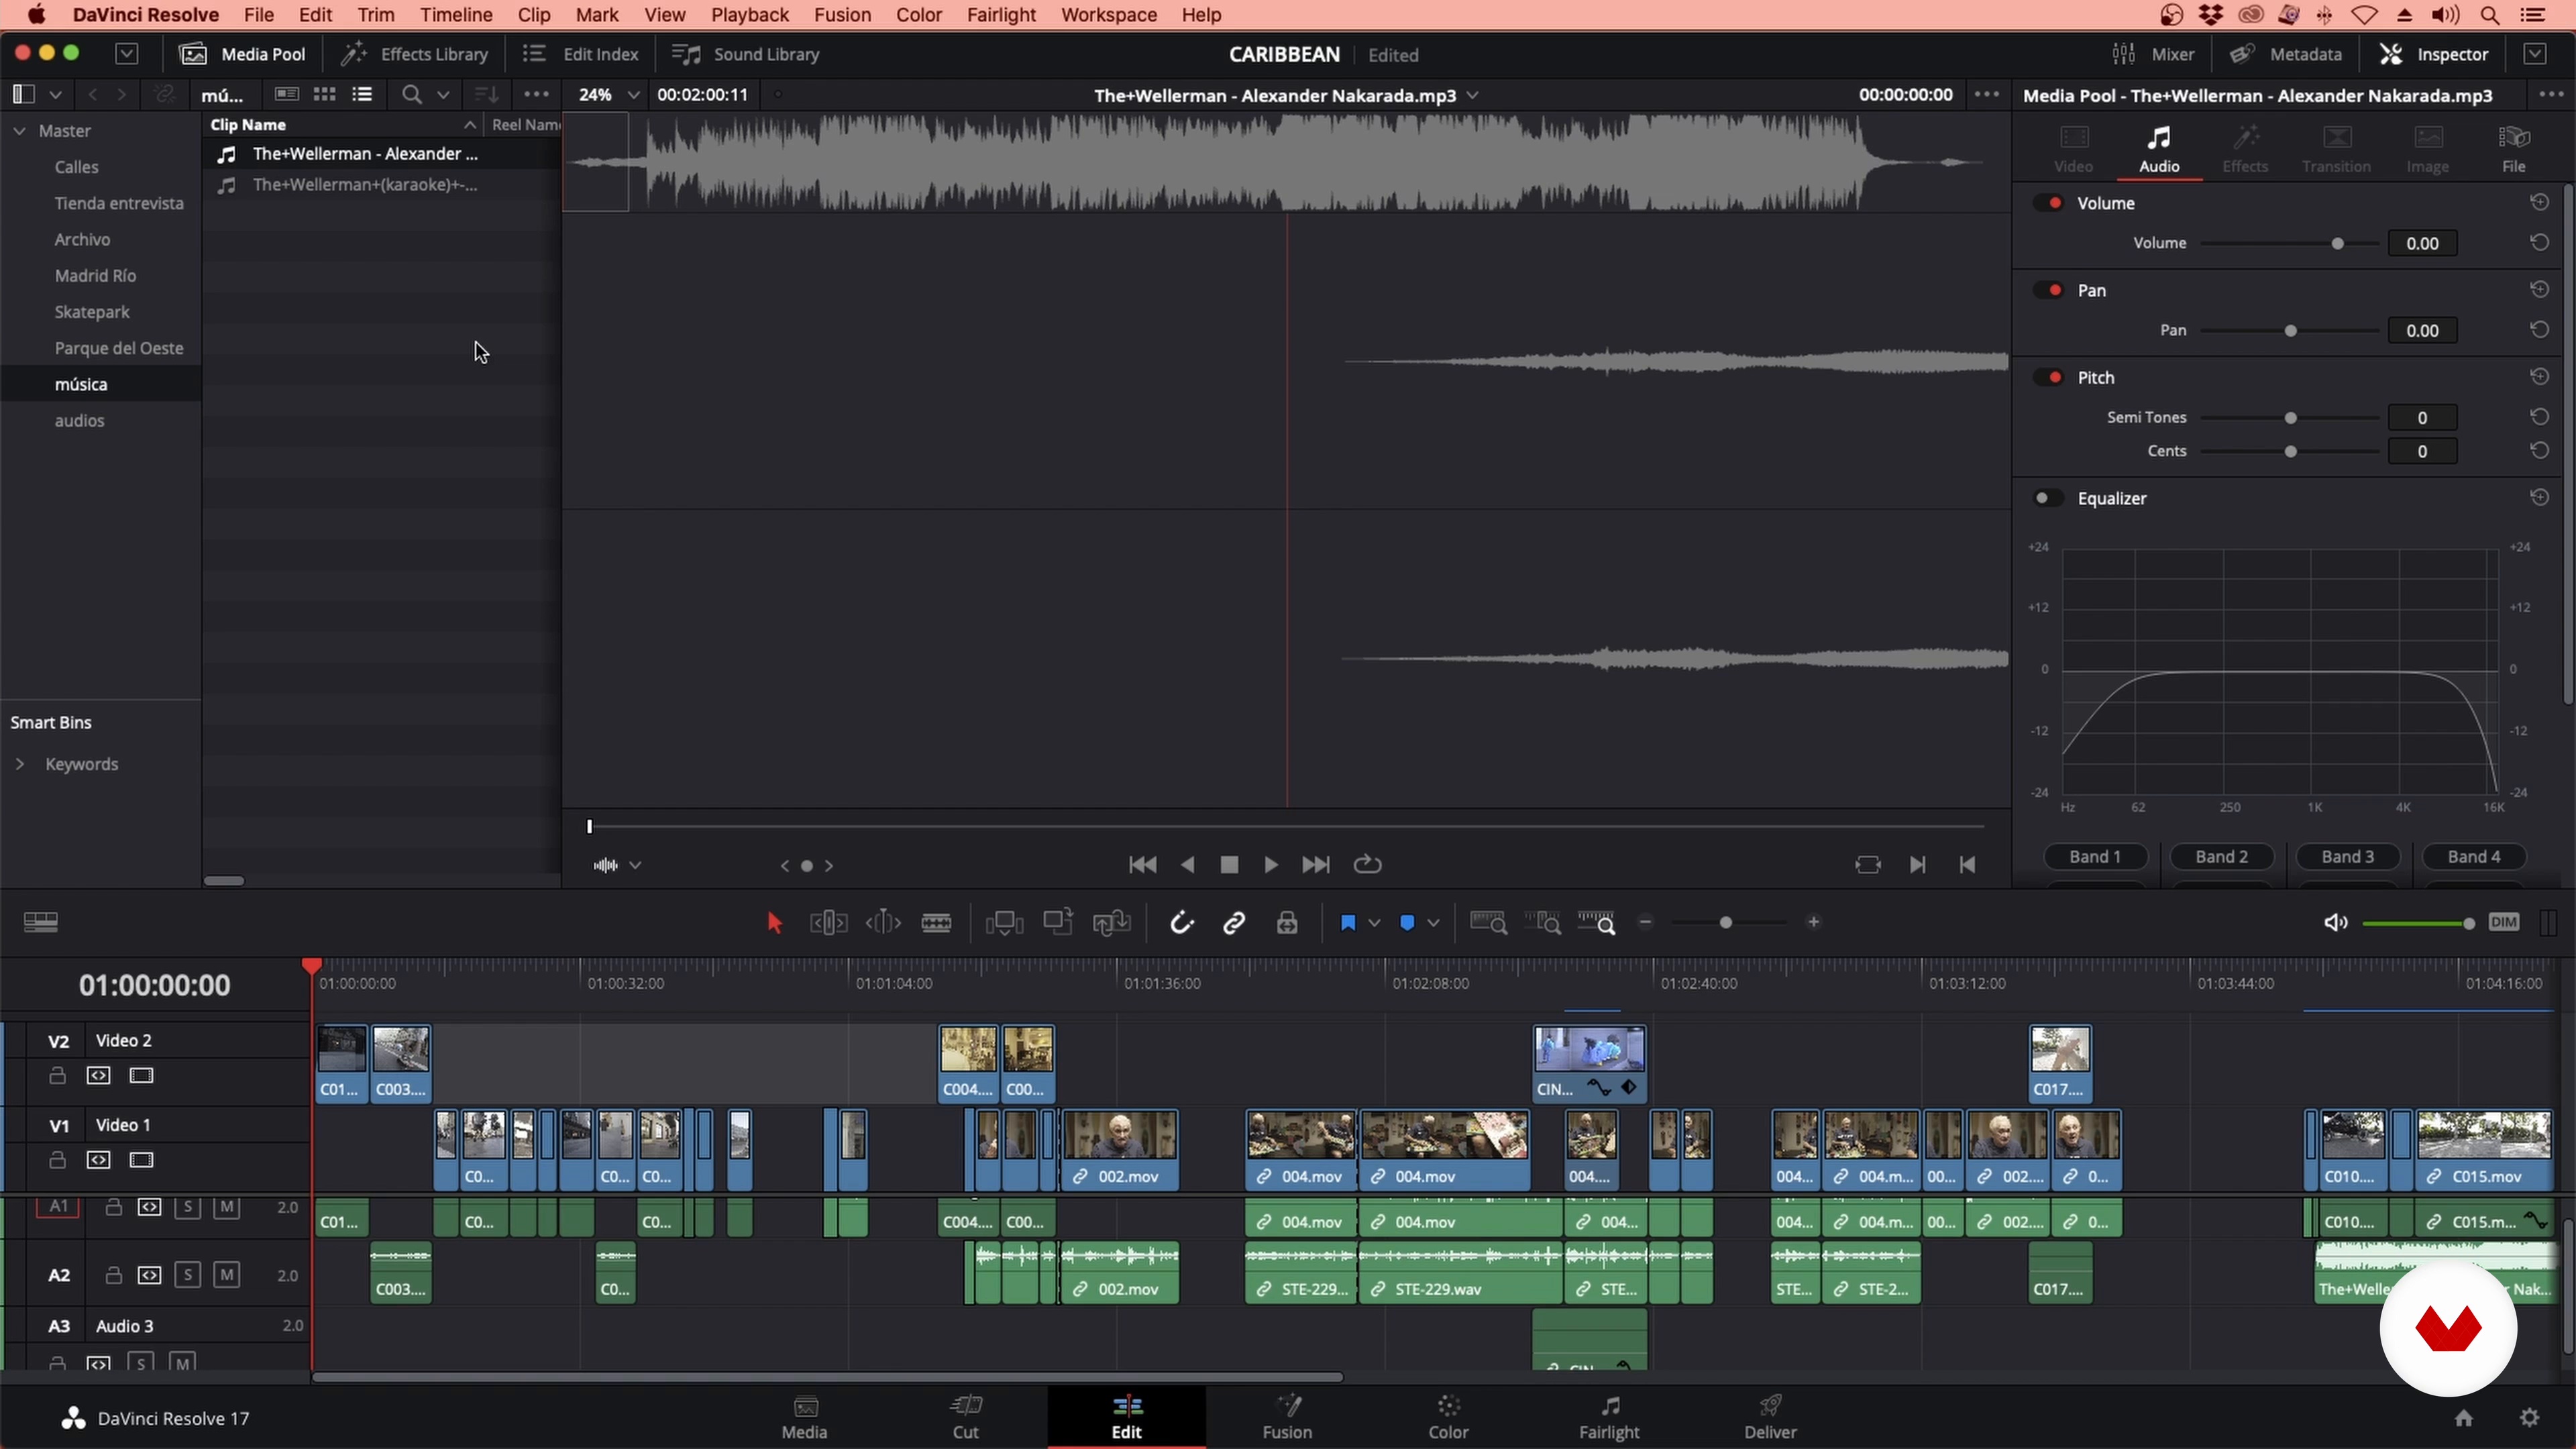Image resolution: width=2576 pixels, height=1449 pixels.
Task: Mute audio track A2
Action: [227, 1274]
